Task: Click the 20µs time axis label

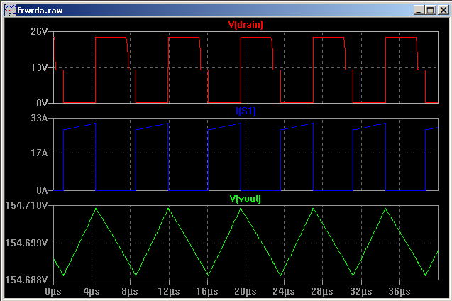Action: 246,292
